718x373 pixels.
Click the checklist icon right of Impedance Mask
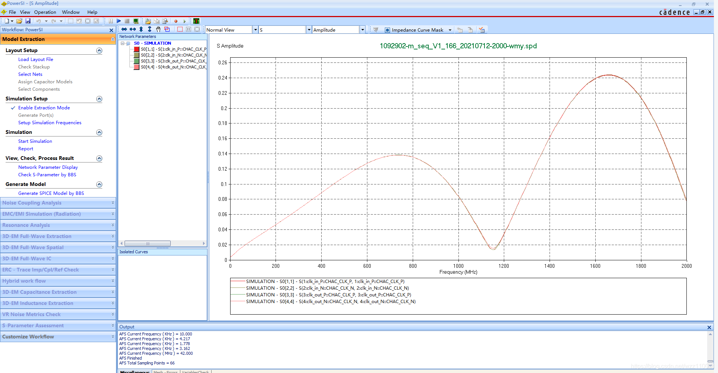tap(482, 30)
